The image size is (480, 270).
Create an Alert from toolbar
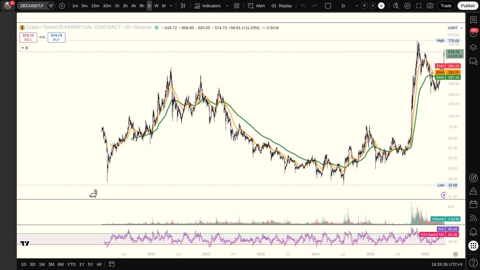(256, 6)
